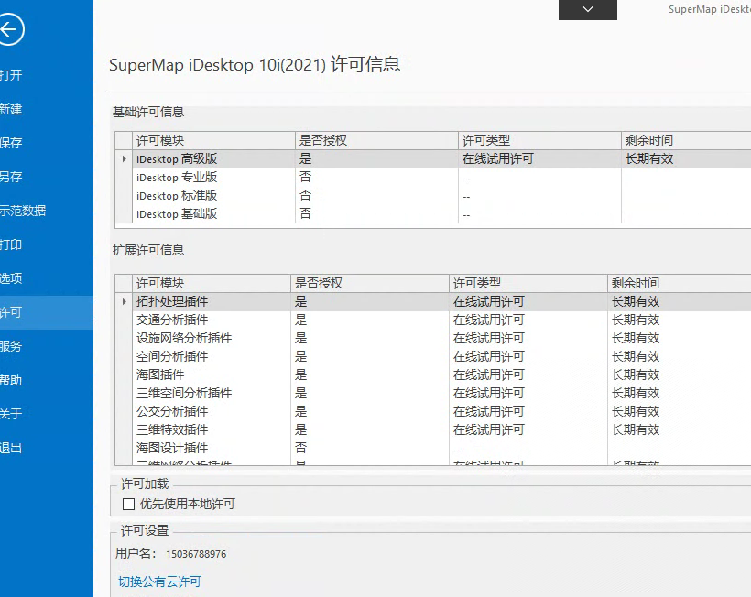The image size is (751, 597).
Task: Click 许可类型 header in 基础许可信息 table
Action: click(x=539, y=140)
